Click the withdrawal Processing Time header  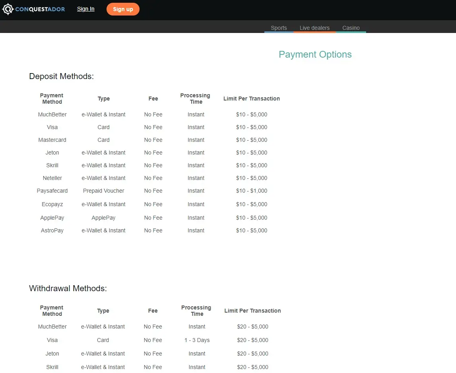click(x=196, y=311)
